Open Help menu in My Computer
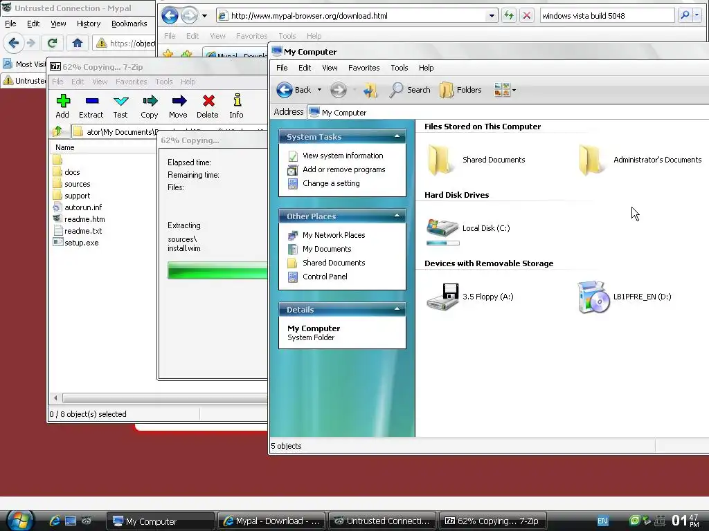709x531 pixels. pyautogui.click(x=426, y=68)
